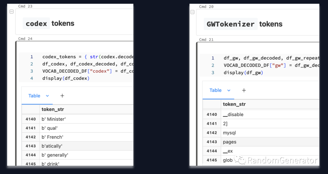Collapse the Cmd 23 codex tokens cell
328x174 pixels.
click(12, 12)
